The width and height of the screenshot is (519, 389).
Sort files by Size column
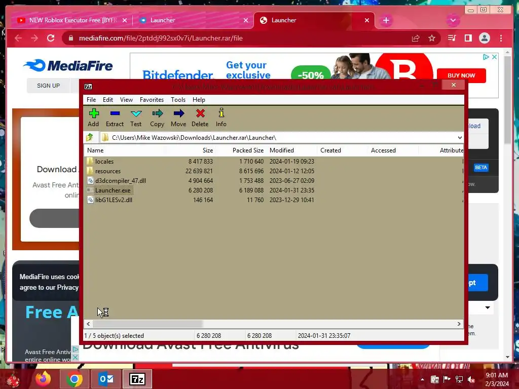coord(190,150)
